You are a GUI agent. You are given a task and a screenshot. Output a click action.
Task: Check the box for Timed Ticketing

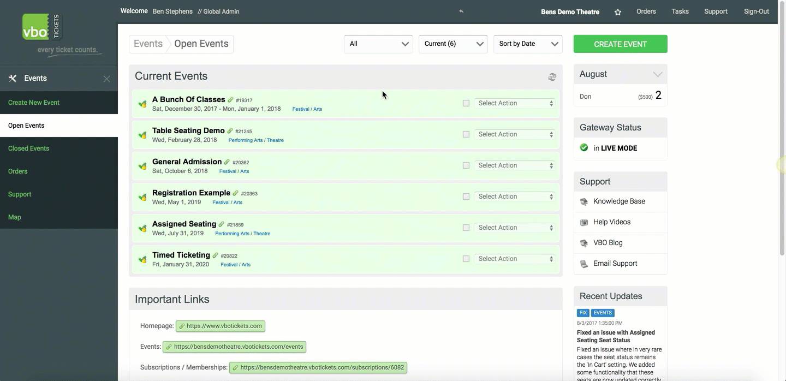(466, 259)
